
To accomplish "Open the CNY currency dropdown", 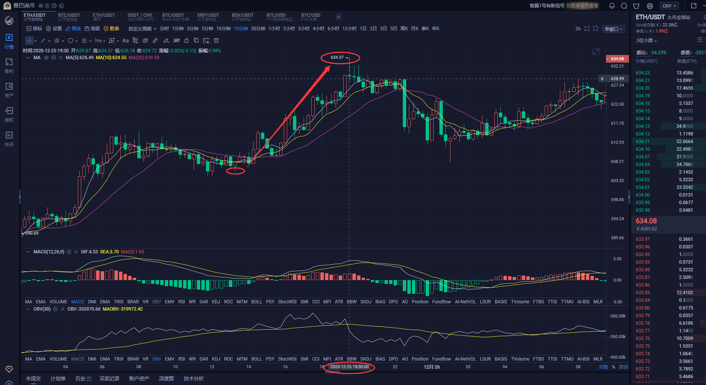I will (x=669, y=6).
